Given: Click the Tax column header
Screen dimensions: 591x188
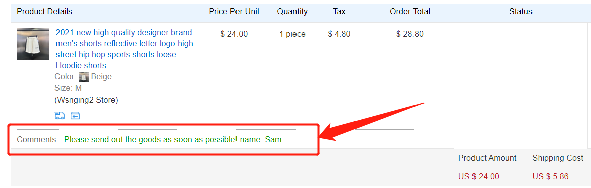Looking at the screenshot, I should pos(339,11).
